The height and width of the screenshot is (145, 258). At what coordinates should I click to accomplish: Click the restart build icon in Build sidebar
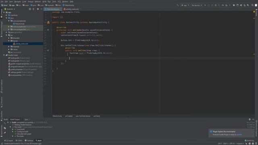tap(5, 123)
